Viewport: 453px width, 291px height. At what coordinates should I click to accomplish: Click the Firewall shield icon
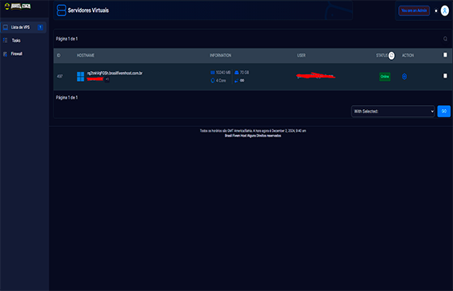tap(5, 54)
